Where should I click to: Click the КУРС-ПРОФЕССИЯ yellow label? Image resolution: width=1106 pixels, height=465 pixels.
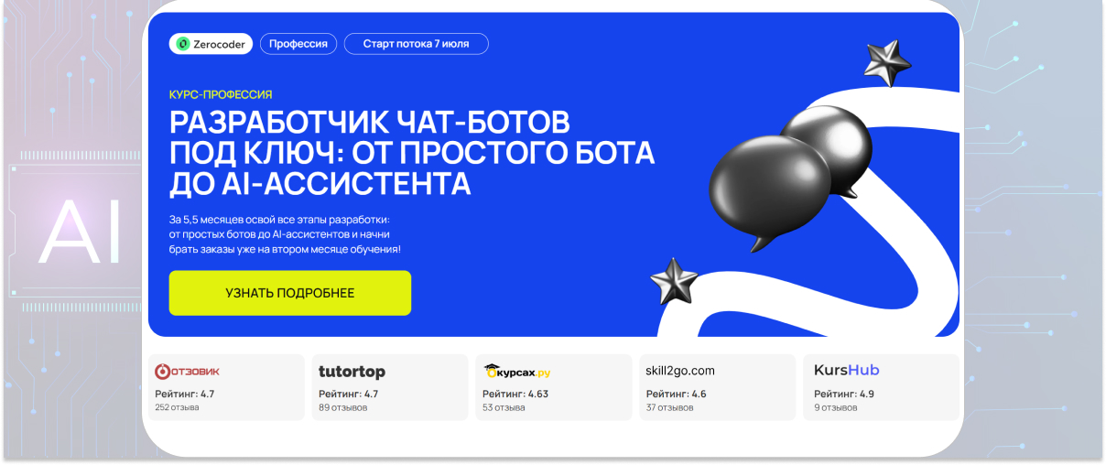tap(221, 94)
